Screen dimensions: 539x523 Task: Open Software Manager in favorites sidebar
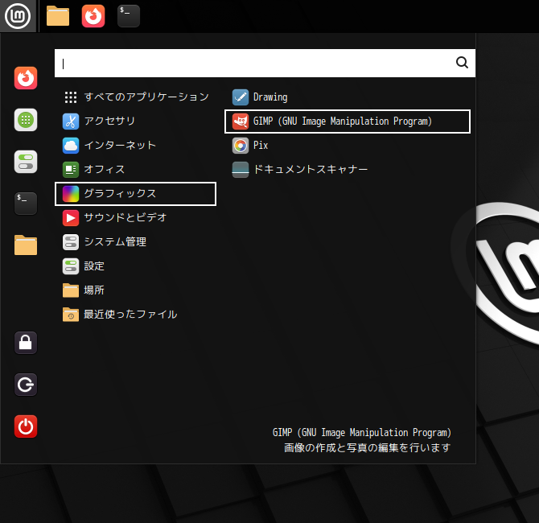click(26, 120)
